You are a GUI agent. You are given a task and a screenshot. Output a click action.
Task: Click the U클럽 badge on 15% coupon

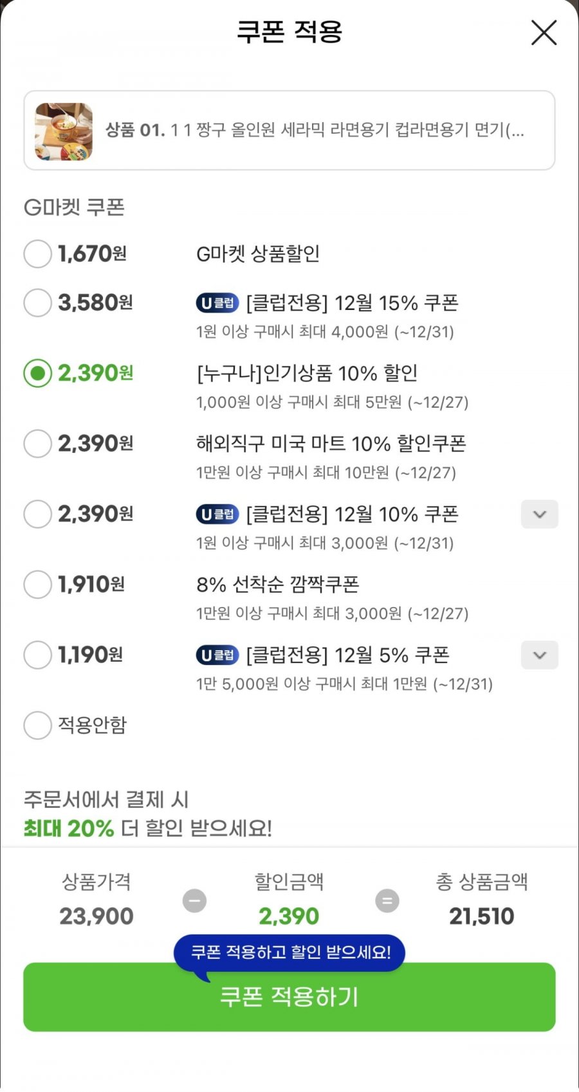(x=217, y=303)
